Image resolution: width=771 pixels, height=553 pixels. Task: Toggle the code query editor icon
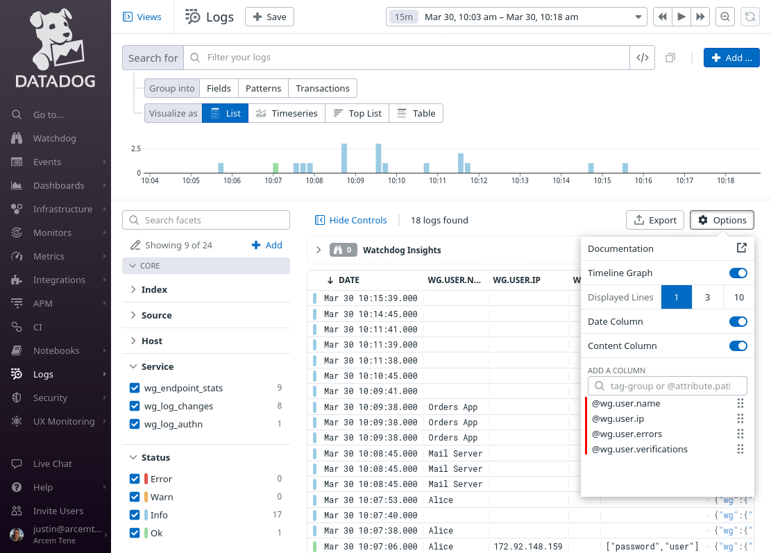[642, 58]
